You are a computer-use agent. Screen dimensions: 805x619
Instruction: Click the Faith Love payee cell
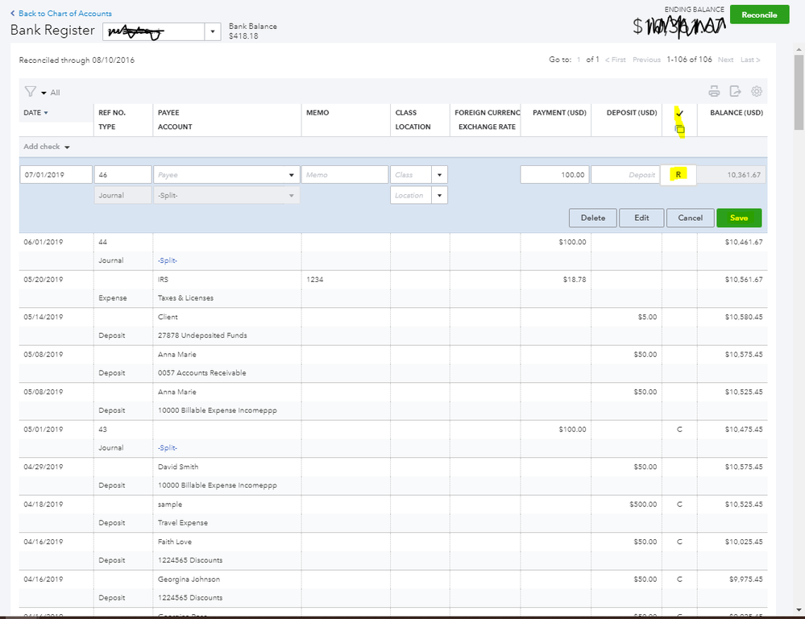(x=175, y=542)
